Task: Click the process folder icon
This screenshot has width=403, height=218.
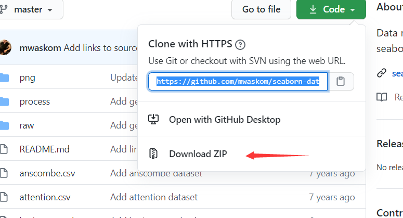Action: click(x=4, y=101)
